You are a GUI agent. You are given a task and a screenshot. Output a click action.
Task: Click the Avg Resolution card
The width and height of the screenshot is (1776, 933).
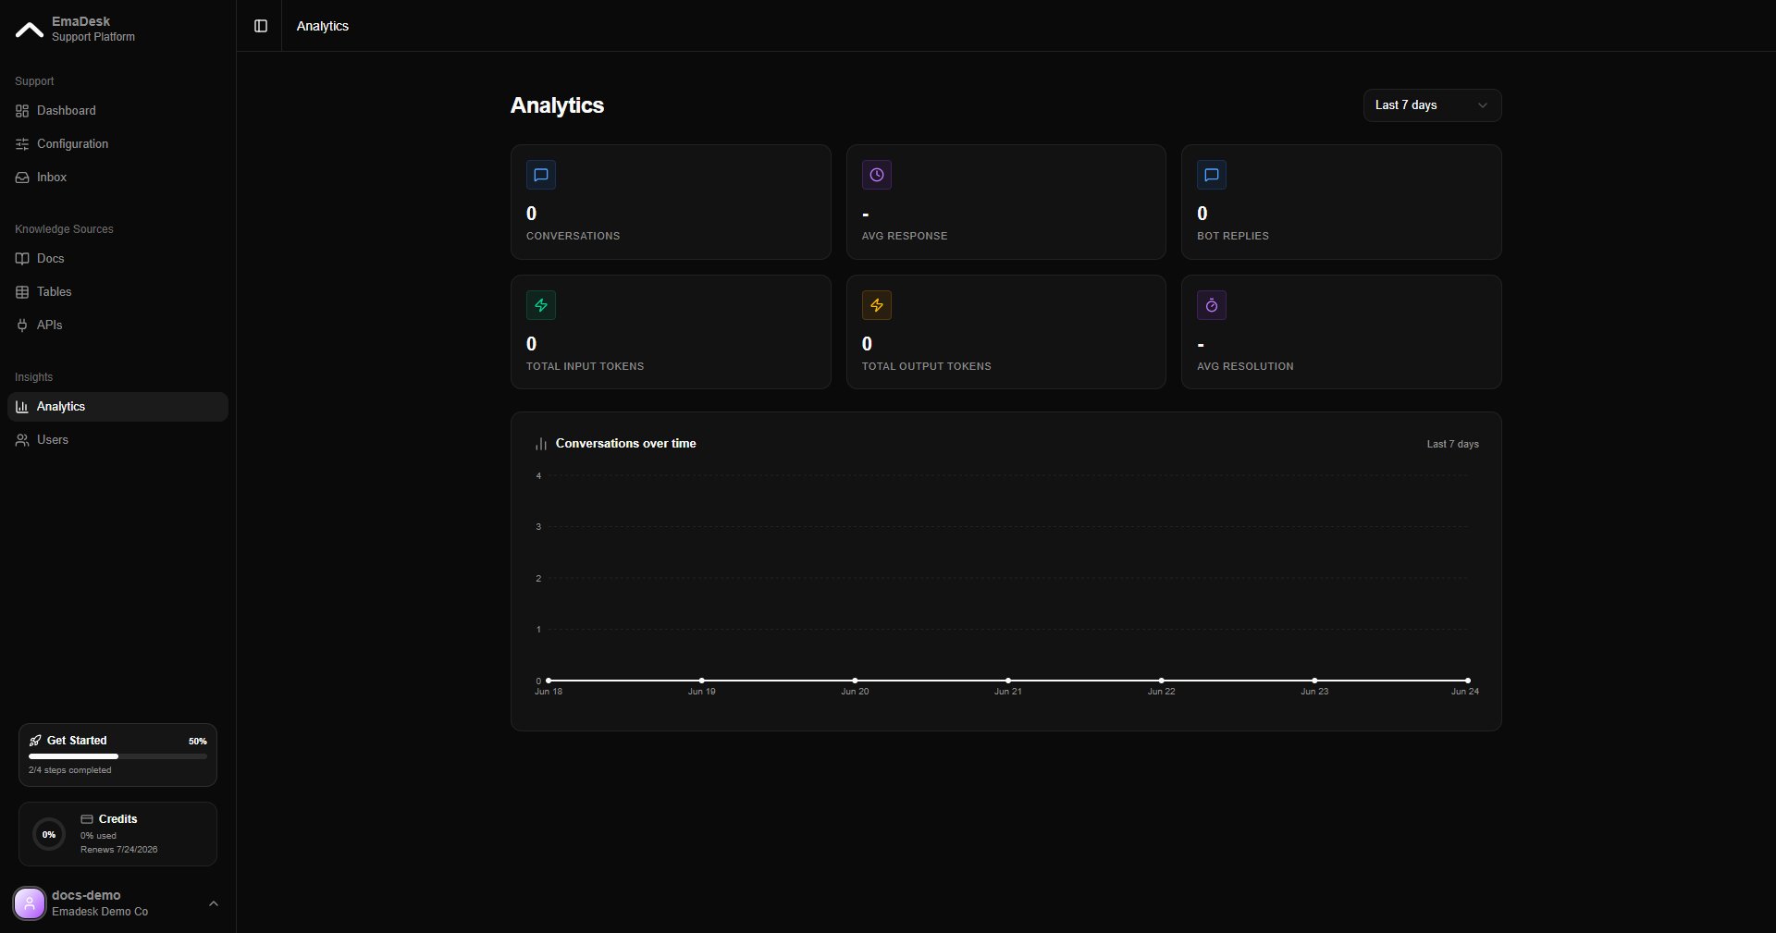coord(1341,332)
